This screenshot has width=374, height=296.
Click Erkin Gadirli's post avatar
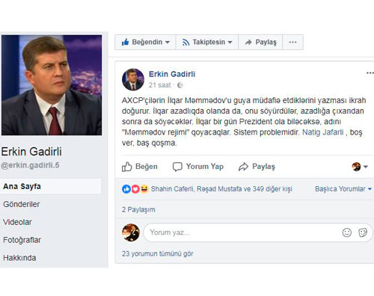pos(133,79)
